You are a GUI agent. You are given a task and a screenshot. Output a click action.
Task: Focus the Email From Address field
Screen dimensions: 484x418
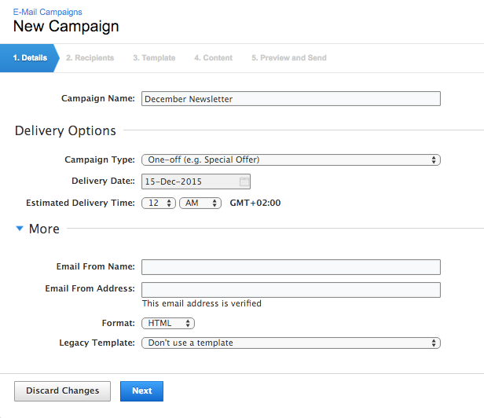click(x=291, y=290)
